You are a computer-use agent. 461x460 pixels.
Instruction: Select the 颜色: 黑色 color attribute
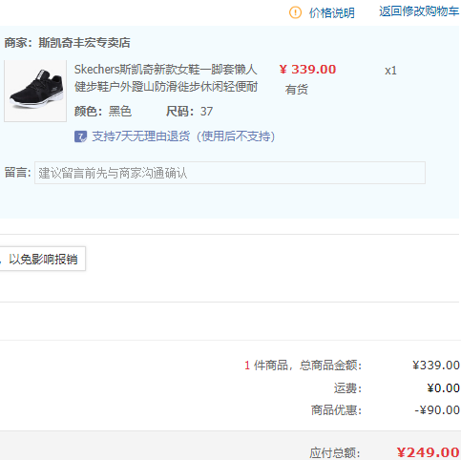coord(103,112)
